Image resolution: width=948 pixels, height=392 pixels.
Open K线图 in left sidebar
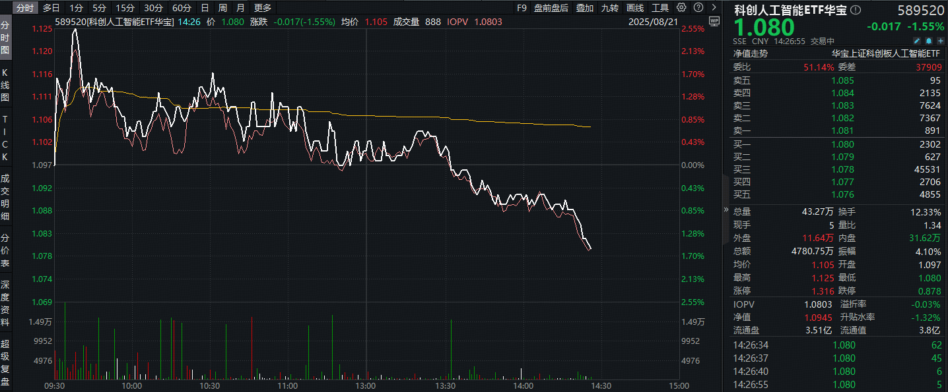click(x=5, y=84)
